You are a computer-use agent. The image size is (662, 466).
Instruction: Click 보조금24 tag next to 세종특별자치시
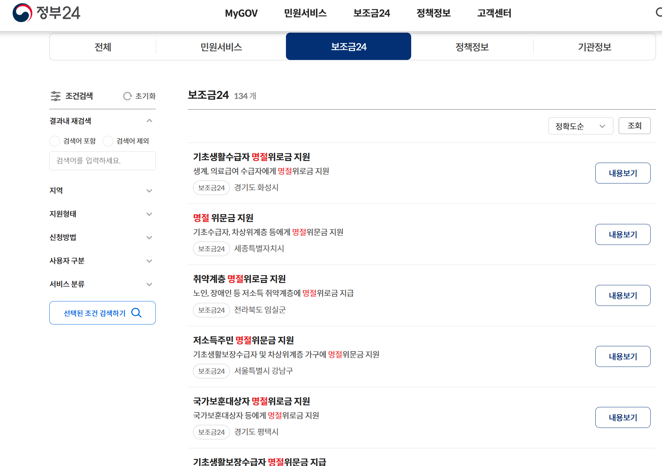tap(211, 249)
